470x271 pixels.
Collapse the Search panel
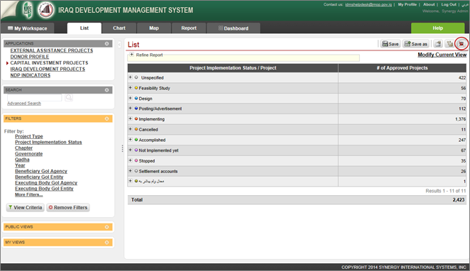click(106, 90)
